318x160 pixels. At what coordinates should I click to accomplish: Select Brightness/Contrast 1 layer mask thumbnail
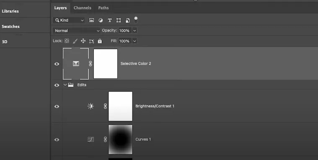click(x=121, y=106)
